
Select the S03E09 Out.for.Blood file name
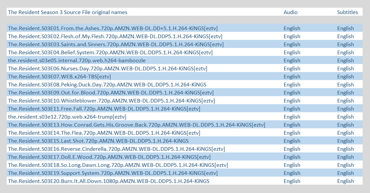pyautogui.click(x=111, y=92)
